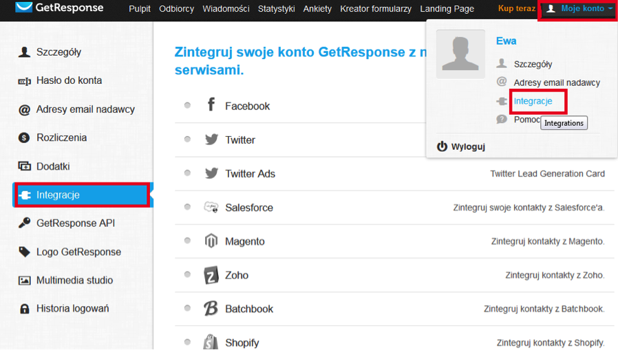The height and width of the screenshot is (350, 618).
Task: Open the Statystyki menu
Action: [276, 9]
